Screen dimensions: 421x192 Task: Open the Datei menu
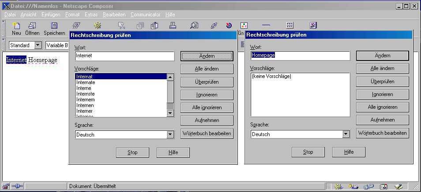pyautogui.click(x=10, y=15)
